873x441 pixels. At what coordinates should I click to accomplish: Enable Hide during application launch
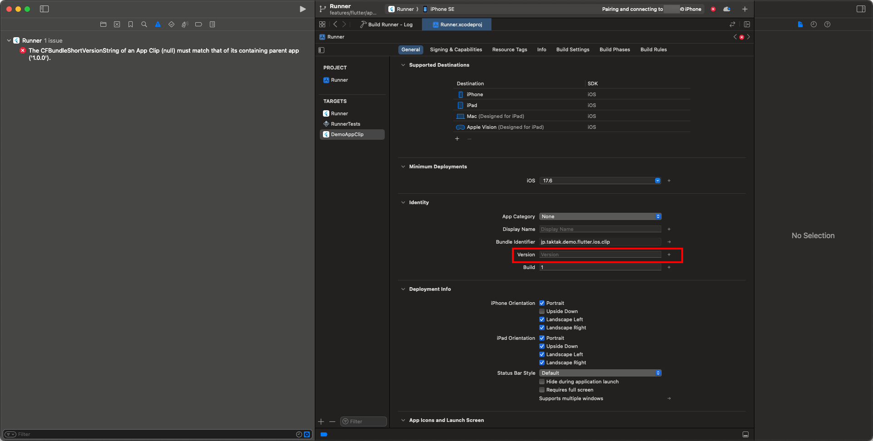[542, 382]
